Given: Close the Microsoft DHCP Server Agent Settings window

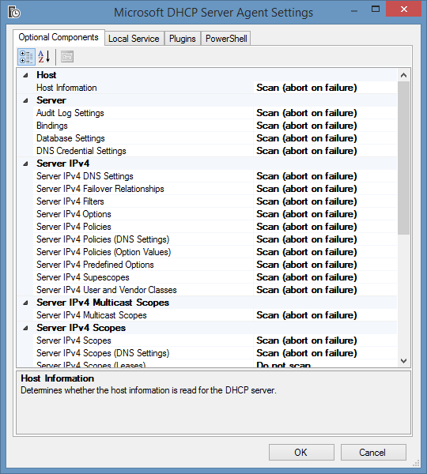Looking at the screenshot, I should tap(404, 9).
